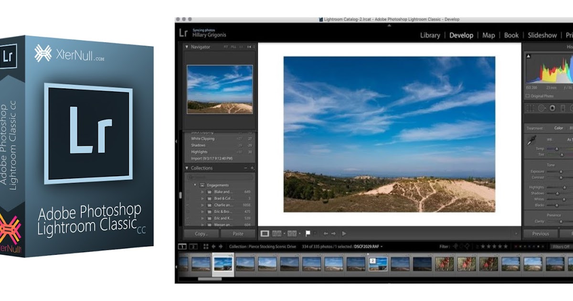
Task: Click the Navigator preview thumbnail
Action: [x=220, y=89]
